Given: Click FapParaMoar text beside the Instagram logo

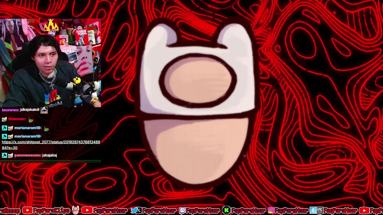Looking at the screenshot, I should (x=291, y=211).
